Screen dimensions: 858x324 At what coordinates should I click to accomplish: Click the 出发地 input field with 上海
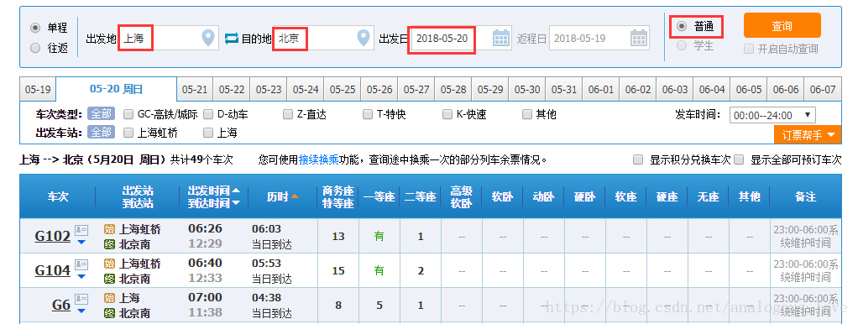(x=169, y=38)
